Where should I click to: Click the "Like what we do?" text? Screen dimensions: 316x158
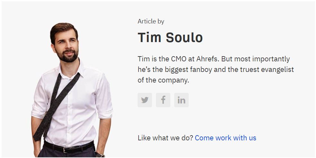(x=165, y=138)
